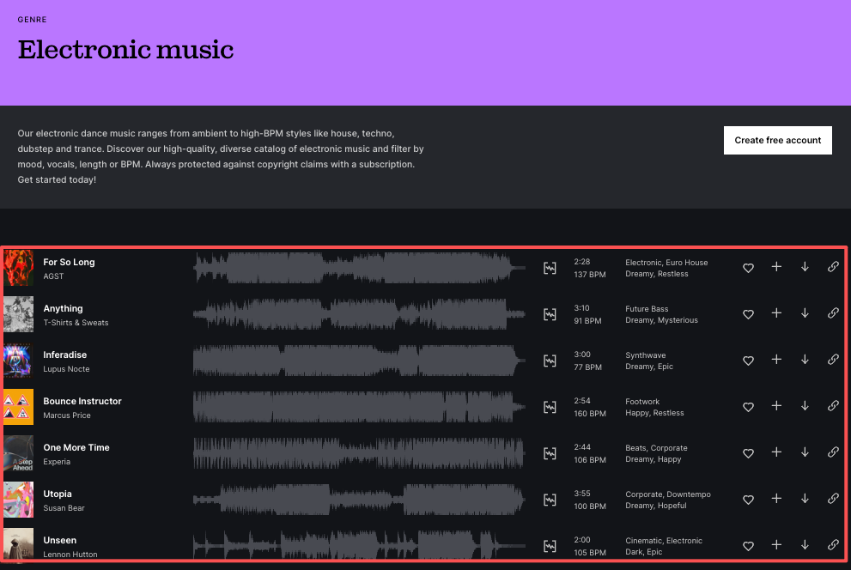The image size is (851, 570).
Task: Play For So Long via cover thumbnail
Action: 18,268
